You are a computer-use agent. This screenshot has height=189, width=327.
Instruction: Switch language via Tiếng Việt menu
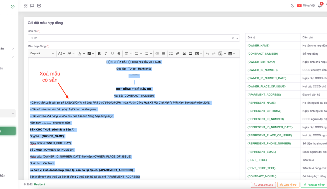306,6
